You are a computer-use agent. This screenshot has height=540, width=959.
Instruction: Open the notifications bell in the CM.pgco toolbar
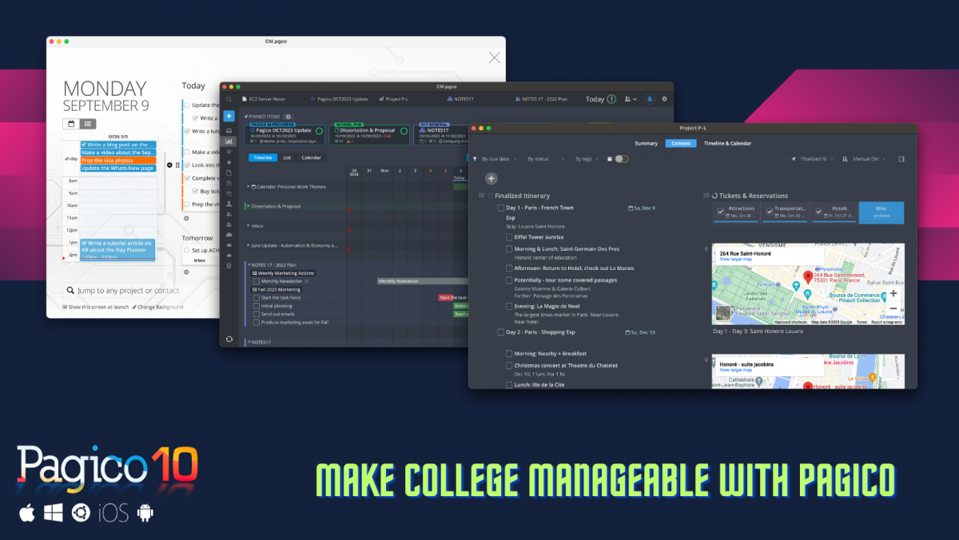pyautogui.click(x=649, y=99)
